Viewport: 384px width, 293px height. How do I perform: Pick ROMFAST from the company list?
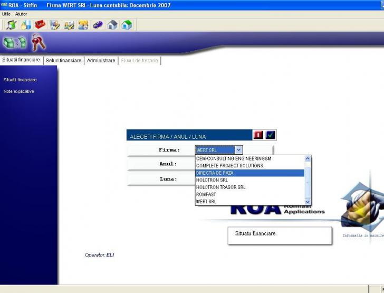tap(250, 194)
